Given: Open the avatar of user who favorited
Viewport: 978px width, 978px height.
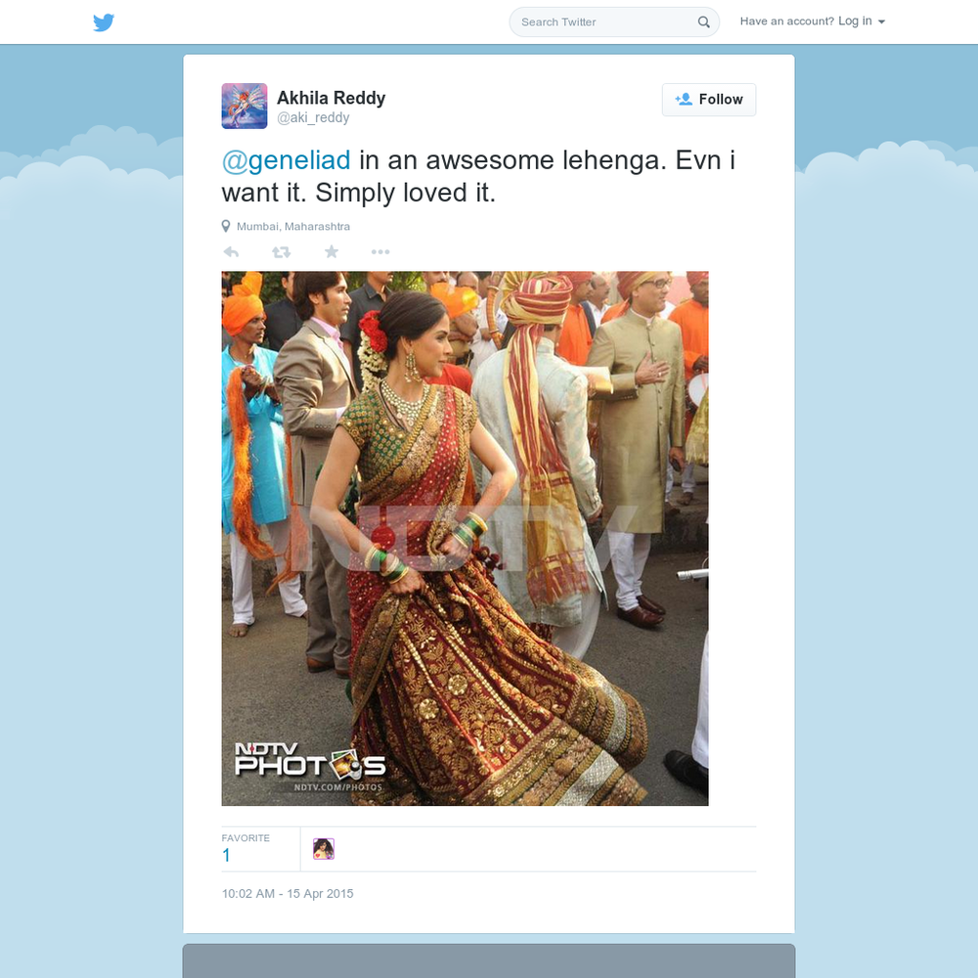Looking at the screenshot, I should [324, 849].
